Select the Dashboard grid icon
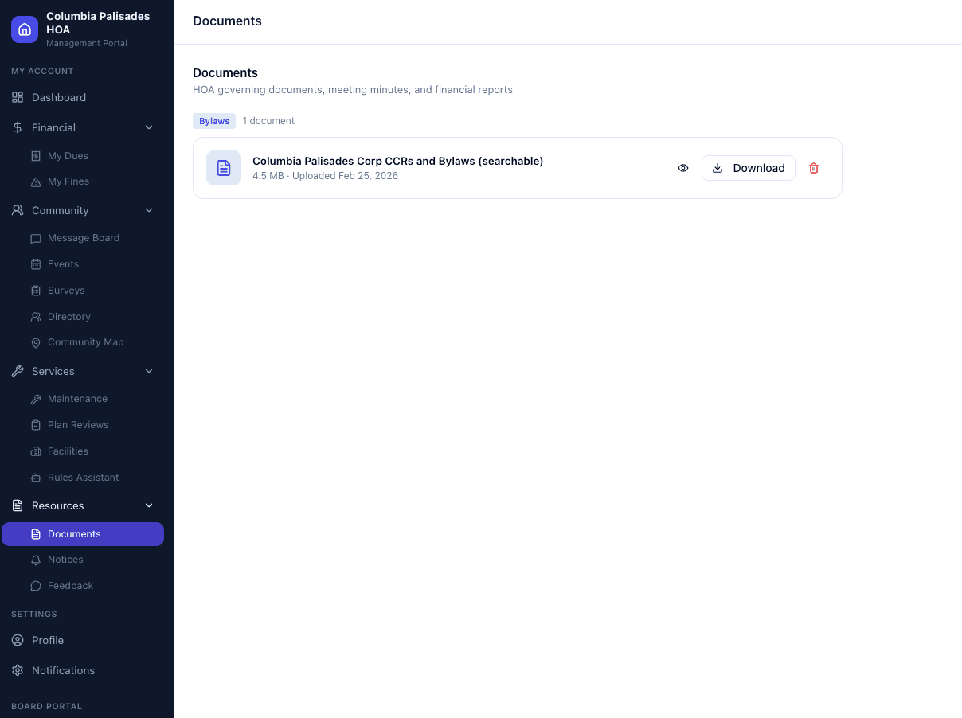 pyautogui.click(x=18, y=97)
